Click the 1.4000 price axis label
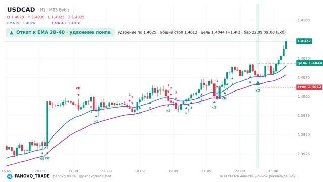 (x=304, y=97)
